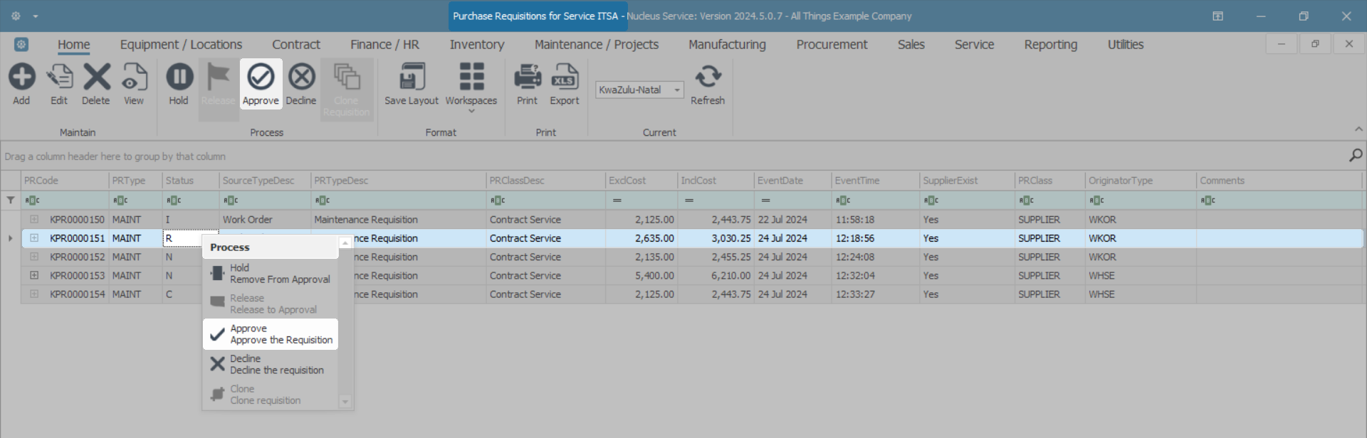Put requisition on Hold via ribbon
Viewport: 1367px width, 438px height.
pos(179,85)
